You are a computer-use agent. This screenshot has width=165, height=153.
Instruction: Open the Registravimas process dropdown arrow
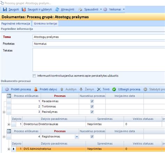(77, 137)
